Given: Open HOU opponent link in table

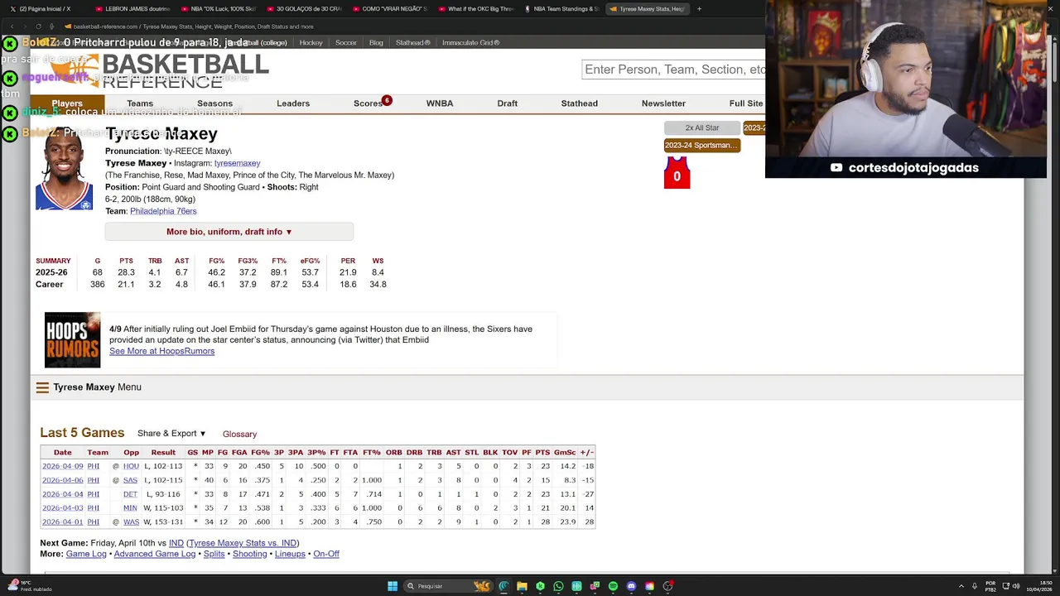Looking at the screenshot, I should 131,466.
